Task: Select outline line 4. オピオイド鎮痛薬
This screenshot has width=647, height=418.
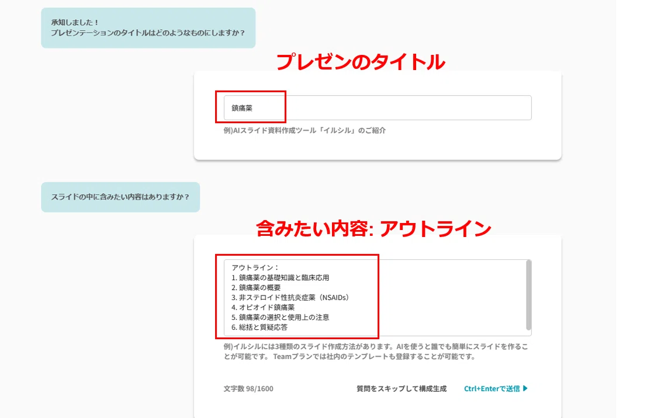Action: 263,307
